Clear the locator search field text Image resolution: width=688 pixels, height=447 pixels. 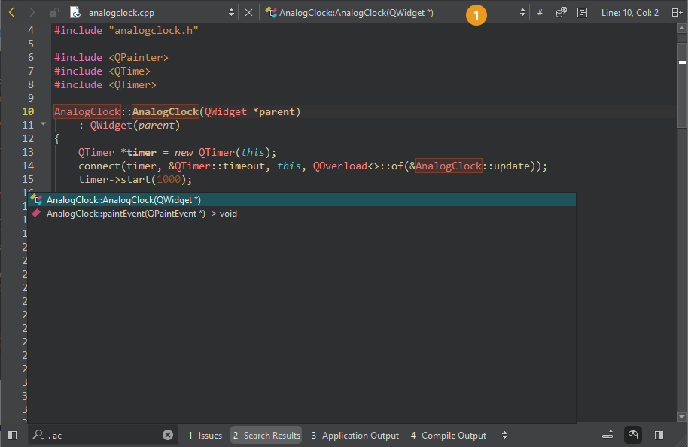pos(168,435)
